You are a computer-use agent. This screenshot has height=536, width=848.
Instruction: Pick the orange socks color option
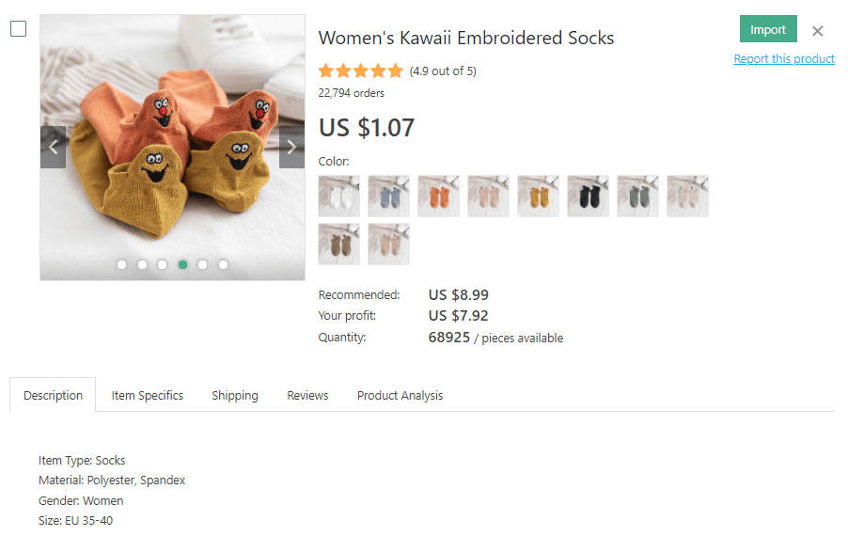(x=438, y=196)
